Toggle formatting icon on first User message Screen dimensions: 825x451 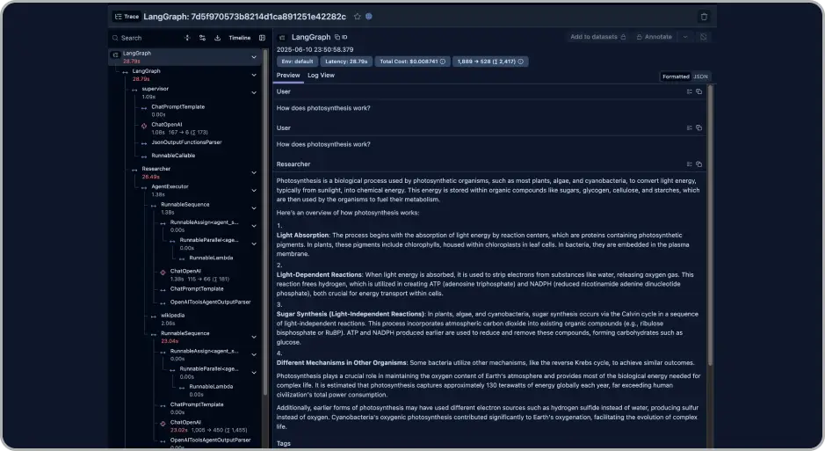click(689, 91)
